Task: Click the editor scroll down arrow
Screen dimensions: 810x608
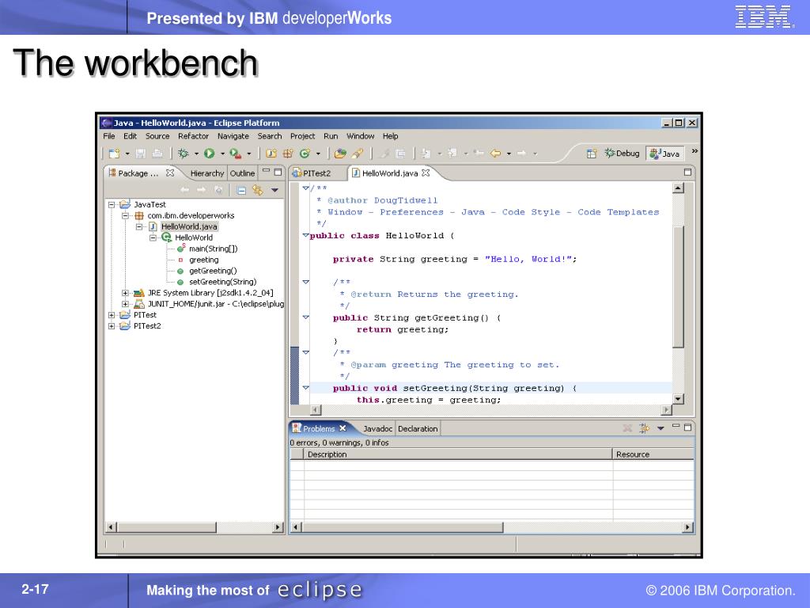Action: [x=678, y=399]
